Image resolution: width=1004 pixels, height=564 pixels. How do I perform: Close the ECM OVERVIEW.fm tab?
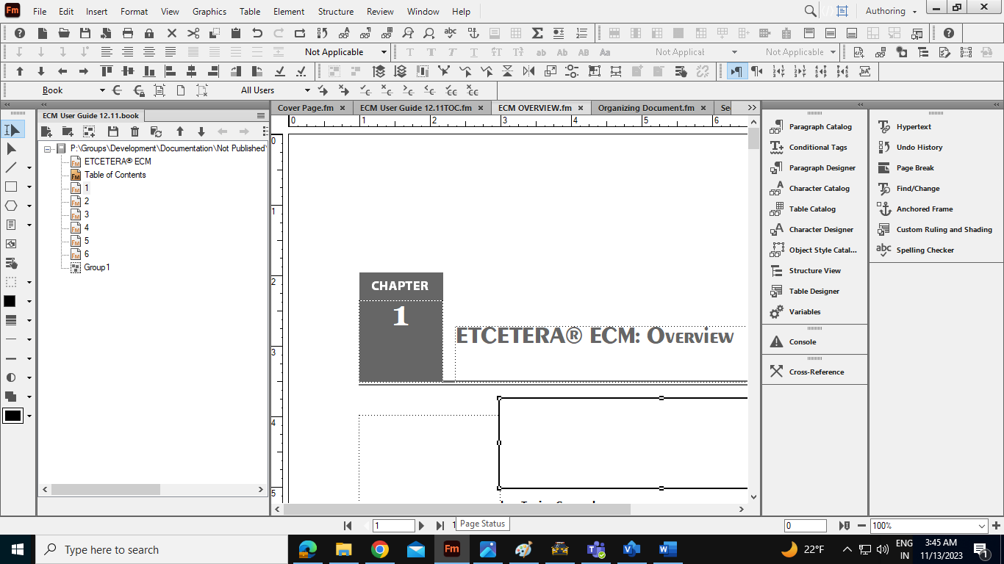pyautogui.click(x=581, y=108)
